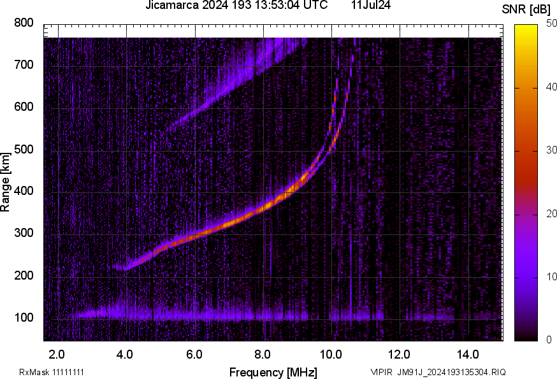
Task: Click the VIPIR JM91J_2024193135304.RIQ filename
Action: click(x=438, y=372)
